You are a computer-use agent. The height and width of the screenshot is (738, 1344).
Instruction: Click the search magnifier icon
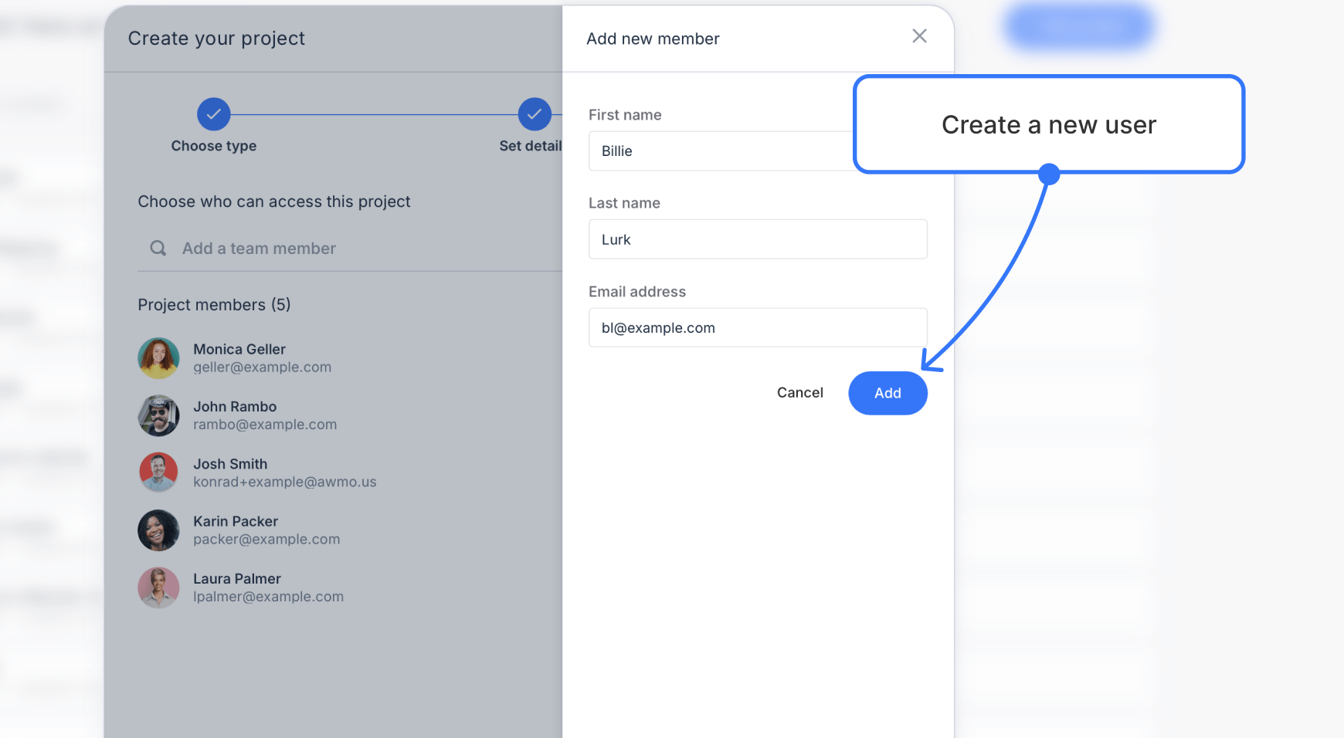pyautogui.click(x=158, y=248)
